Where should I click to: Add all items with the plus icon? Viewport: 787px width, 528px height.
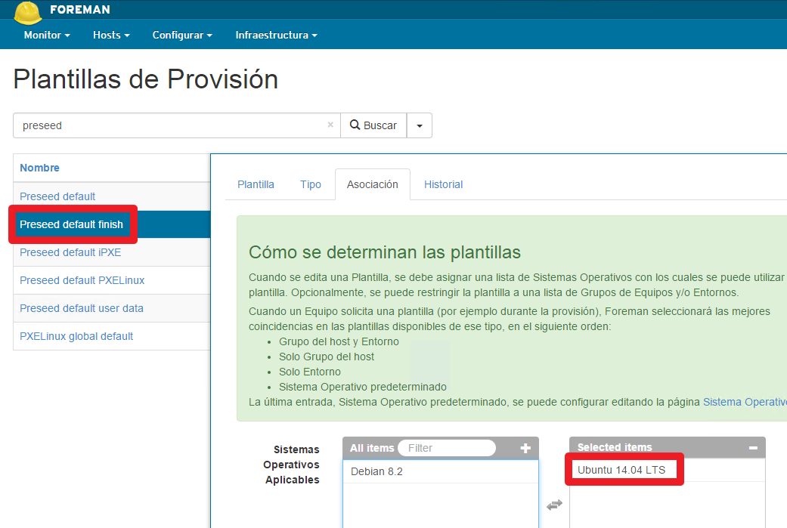(x=525, y=448)
